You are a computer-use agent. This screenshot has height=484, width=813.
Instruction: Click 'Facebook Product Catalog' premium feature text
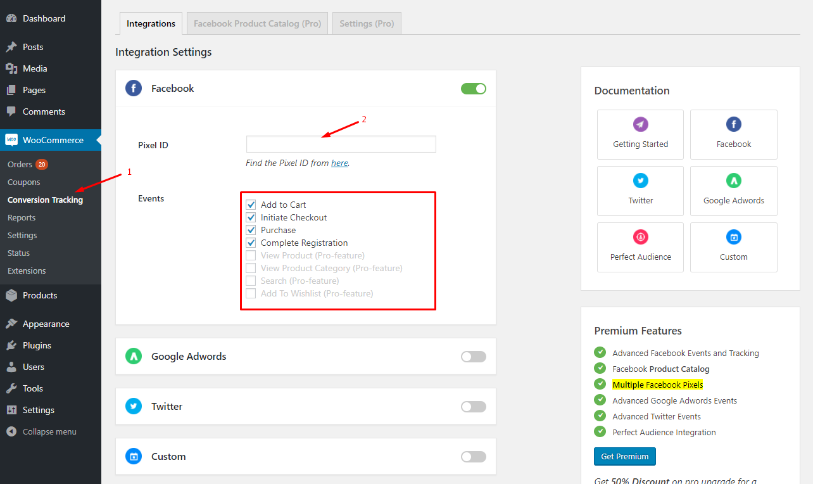pyautogui.click(x=661, y=369)
